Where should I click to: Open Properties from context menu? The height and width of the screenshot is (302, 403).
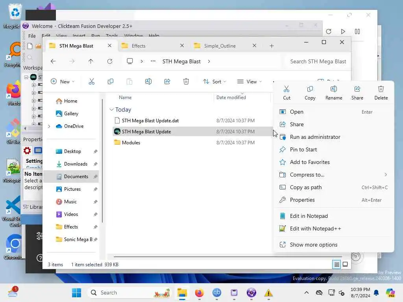tap(334, 200)
